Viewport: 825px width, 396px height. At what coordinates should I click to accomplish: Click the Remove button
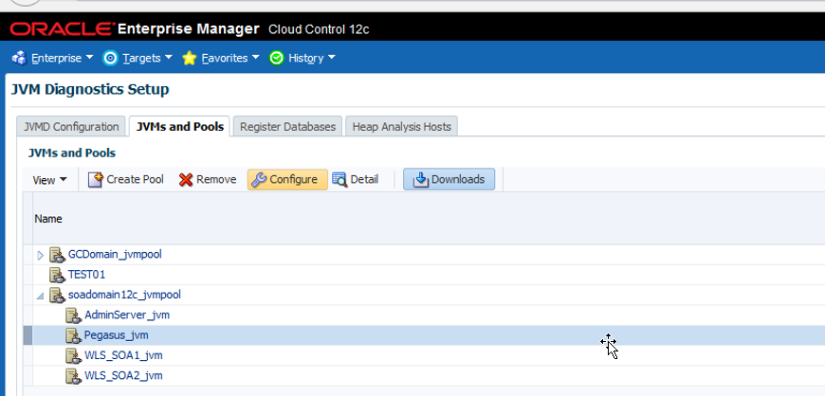point(208,179)
